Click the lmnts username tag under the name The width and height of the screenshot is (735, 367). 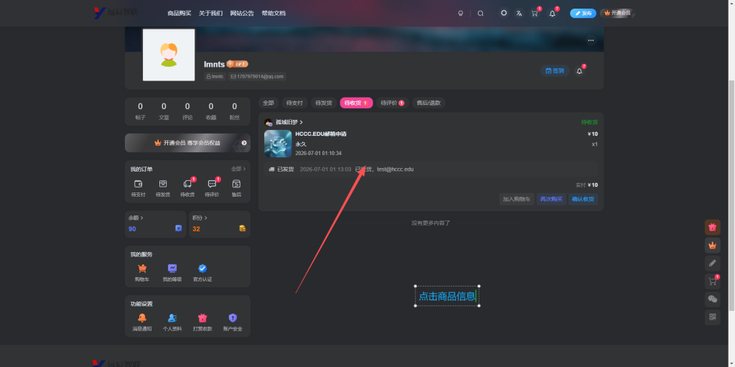(x=215, y=77)
